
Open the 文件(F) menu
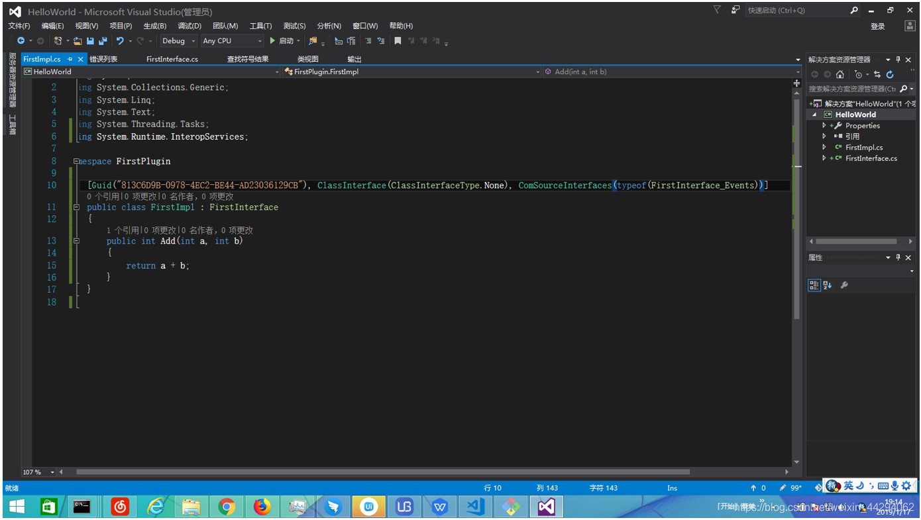click(19, 26)
